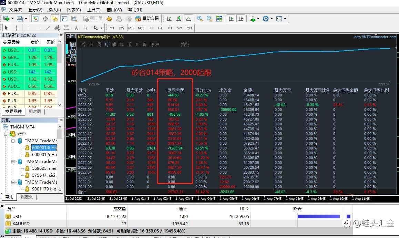
Task: Click the Zoom Out magnifier icon
Action: pyautogui.click(x=209, y=19)
